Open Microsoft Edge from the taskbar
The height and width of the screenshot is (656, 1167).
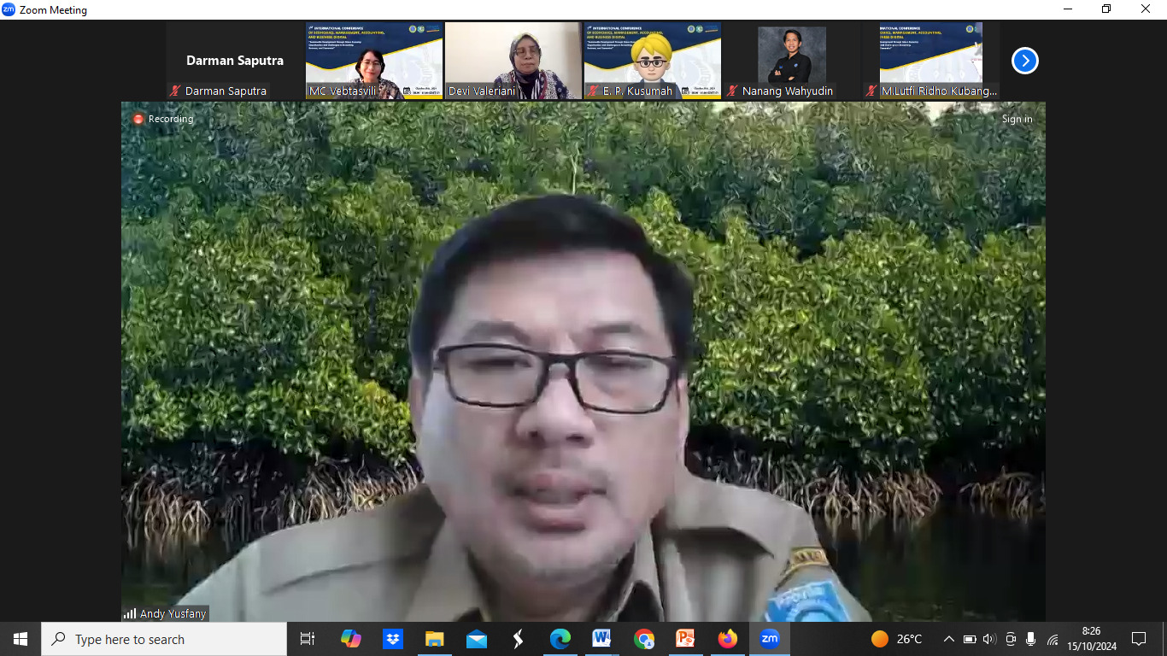point(560,639)
